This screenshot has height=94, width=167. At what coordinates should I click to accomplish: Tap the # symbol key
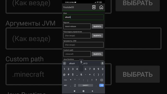click(x=68, y=74)
